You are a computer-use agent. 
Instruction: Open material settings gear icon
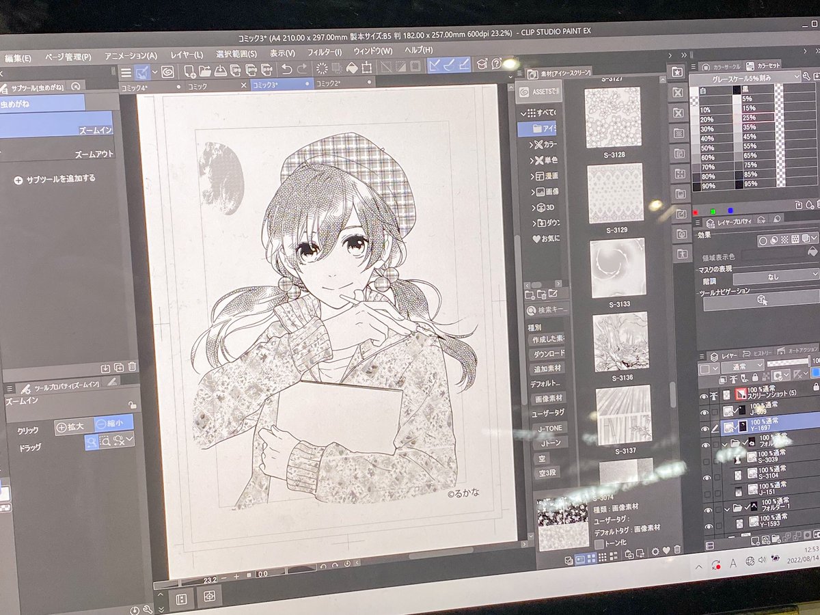[x=655, y=551]
